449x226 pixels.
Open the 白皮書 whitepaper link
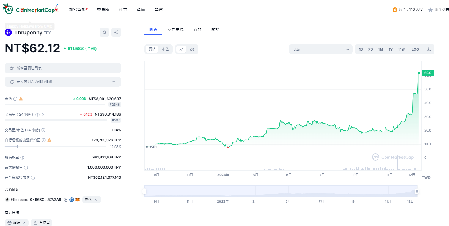42,223
